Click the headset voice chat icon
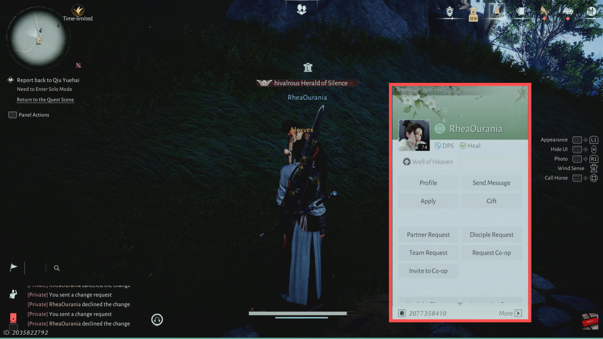603x339 pixels. pyautogui.click(x=157, y=320)
